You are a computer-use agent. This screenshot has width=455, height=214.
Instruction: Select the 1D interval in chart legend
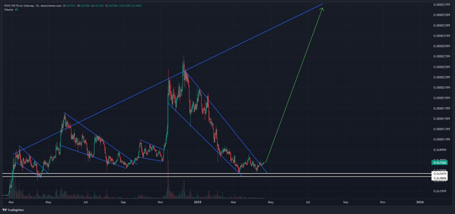(x=36, y=5)
